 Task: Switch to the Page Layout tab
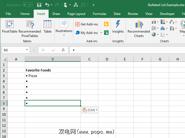click(x=76, y=14)
